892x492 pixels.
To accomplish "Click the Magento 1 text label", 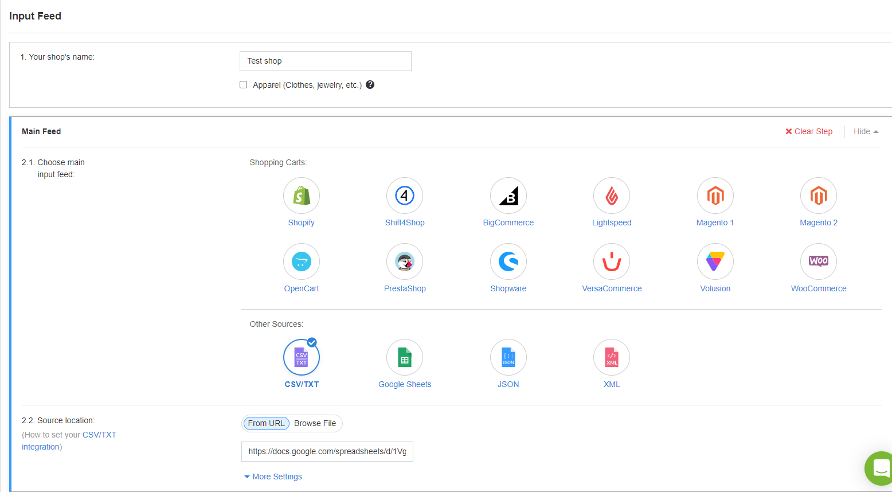I will pos(715,222).
